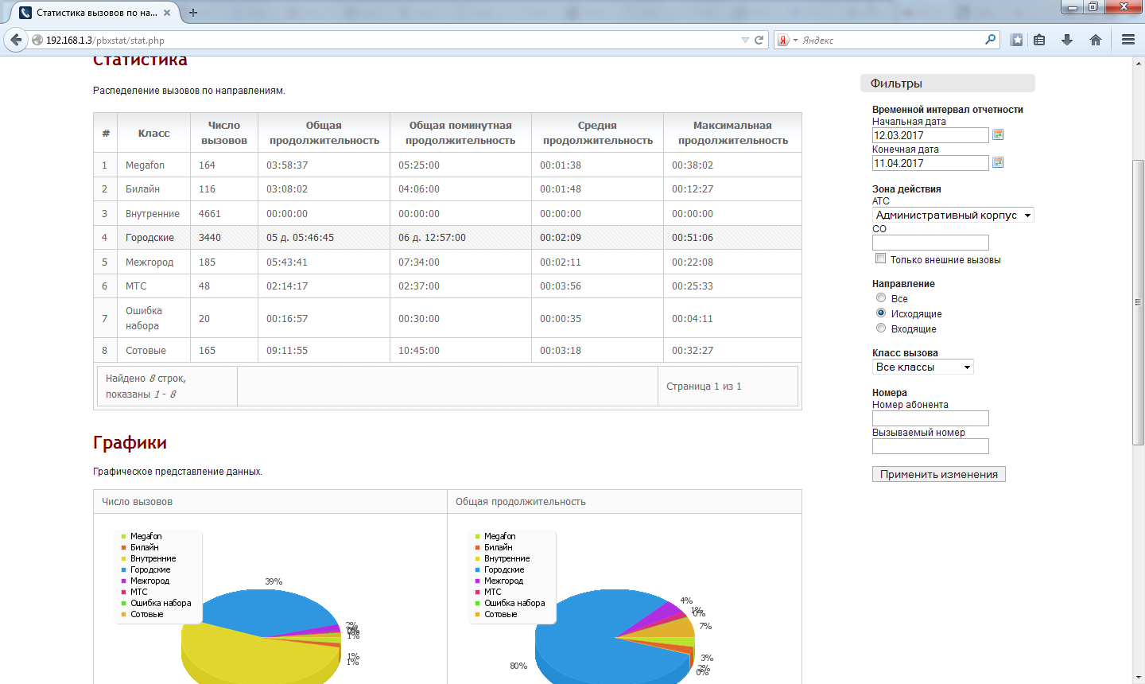The height and width of the screenshot is (684, 1145).
Task: Click the search magnifier icon
Action: click(990, 40)
